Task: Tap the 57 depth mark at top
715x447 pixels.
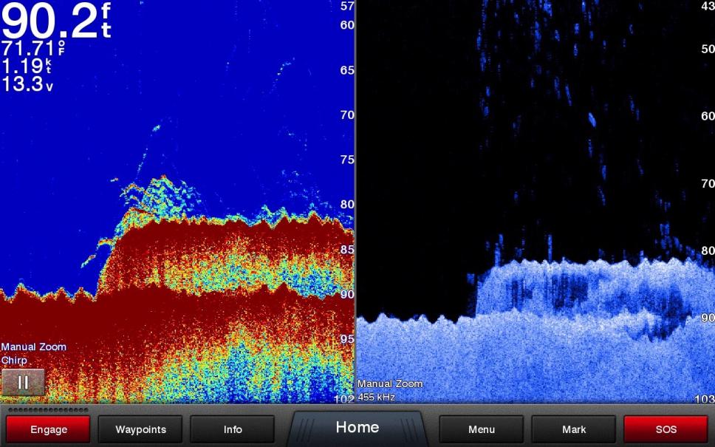Action: pyautogui.click(x=347, y=6)
